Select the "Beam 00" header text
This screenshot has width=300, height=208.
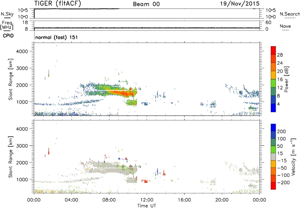coord(146,4)
